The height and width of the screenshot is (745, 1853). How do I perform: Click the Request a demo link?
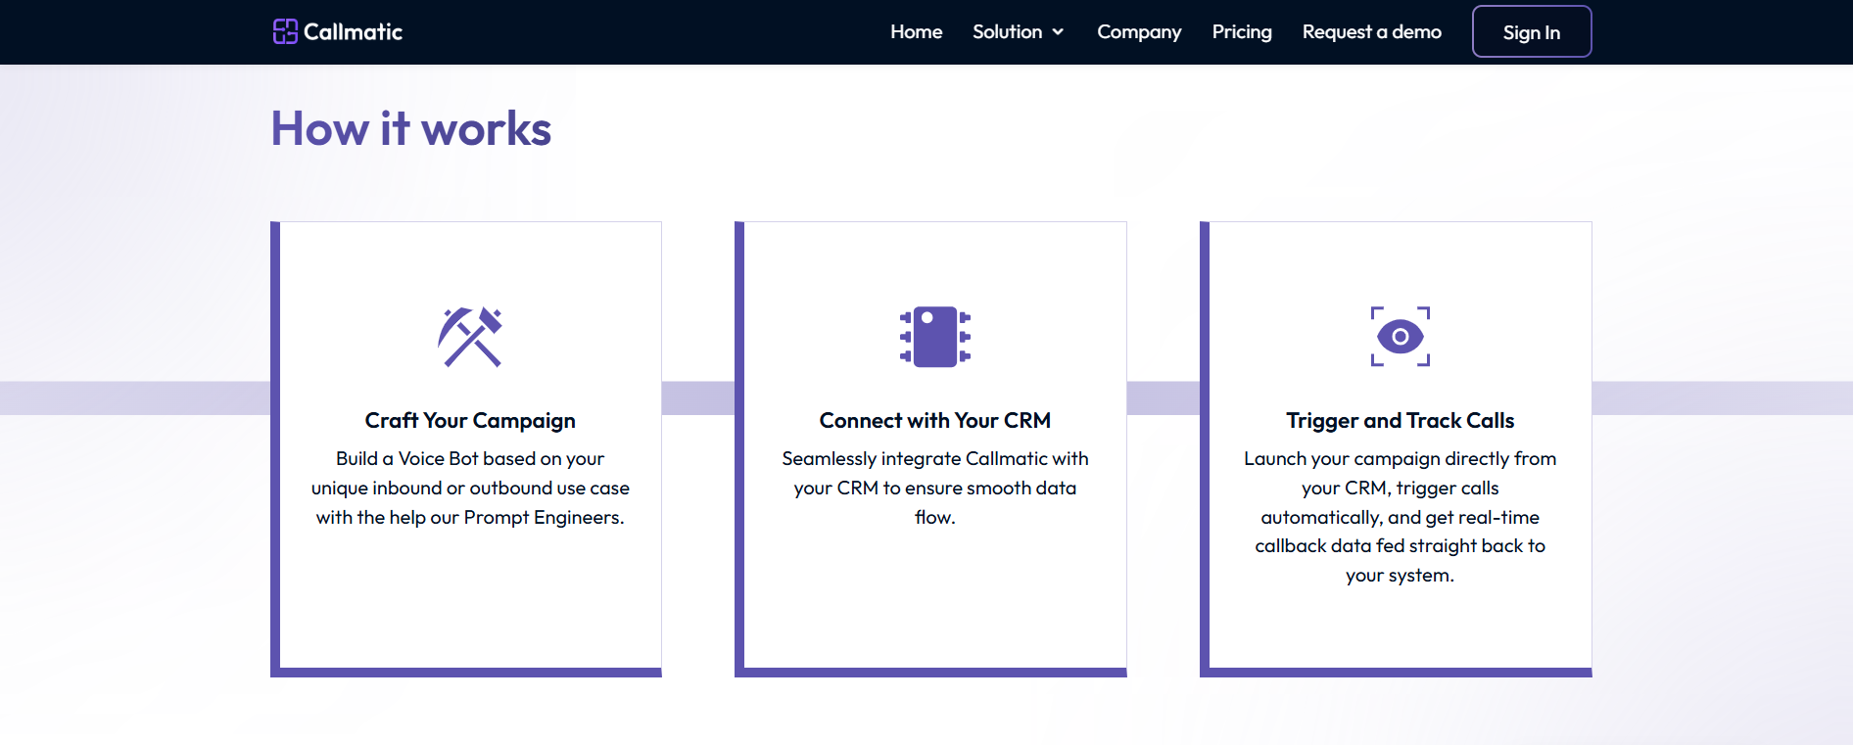click(1371, 32)
